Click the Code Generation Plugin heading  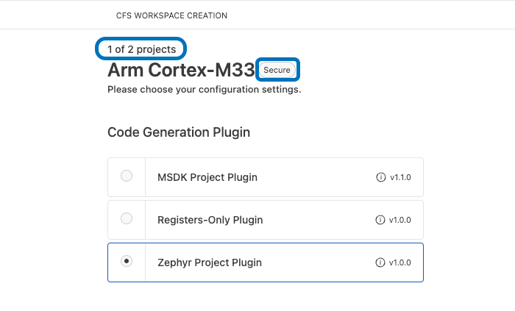click(179, 132)
